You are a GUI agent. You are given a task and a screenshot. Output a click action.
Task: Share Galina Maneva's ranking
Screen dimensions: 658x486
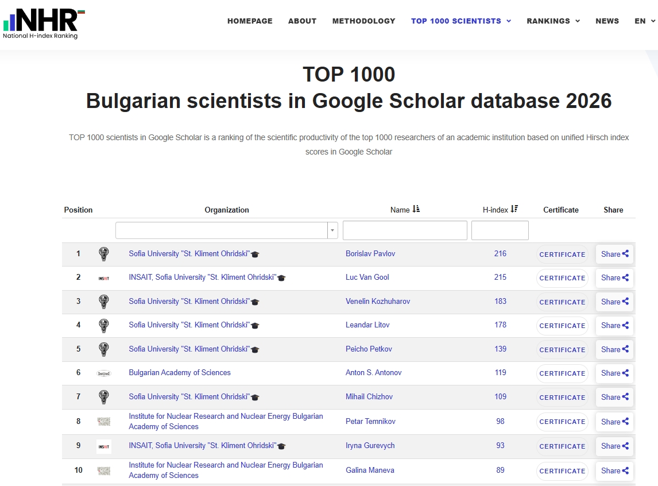pyautogui.click(x=614, y=471)
